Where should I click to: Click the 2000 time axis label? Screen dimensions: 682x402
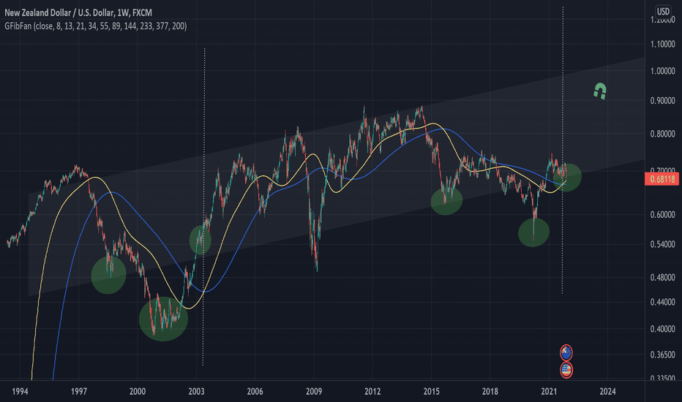pos(138,392)
